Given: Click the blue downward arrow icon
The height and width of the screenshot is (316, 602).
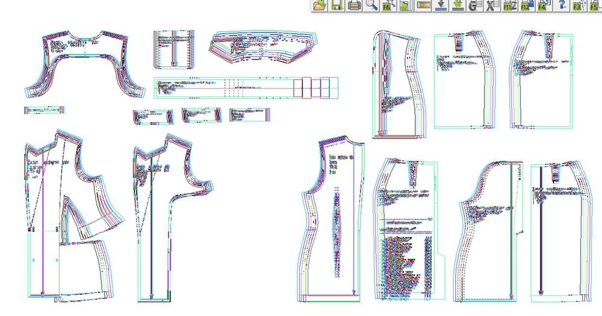Looking at the screenshot, I should click(x=441, y=5).
